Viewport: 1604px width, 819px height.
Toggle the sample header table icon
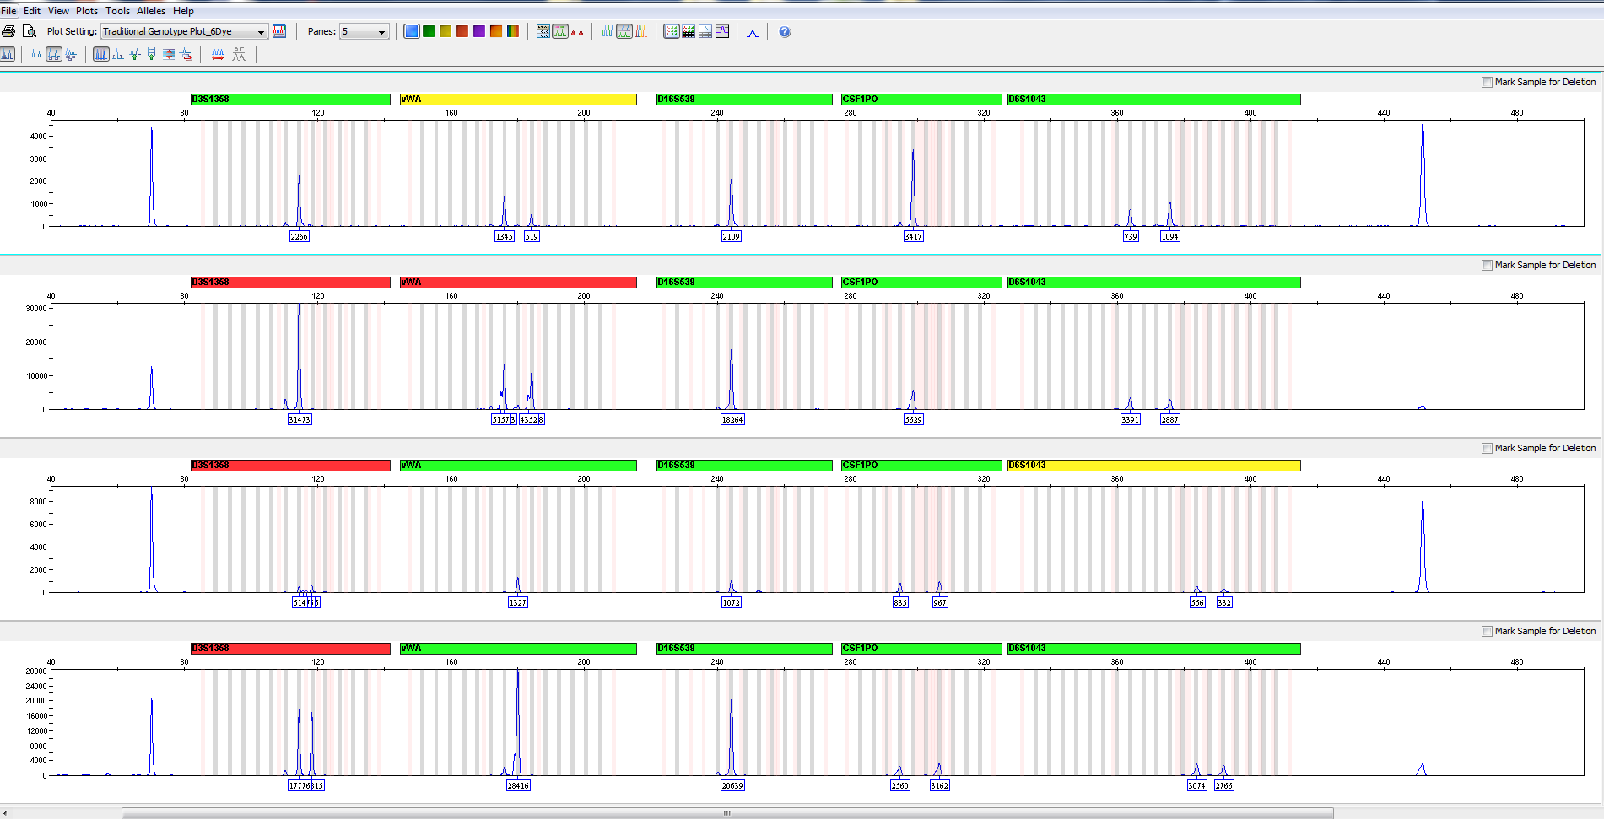click(x=543, y=31)
